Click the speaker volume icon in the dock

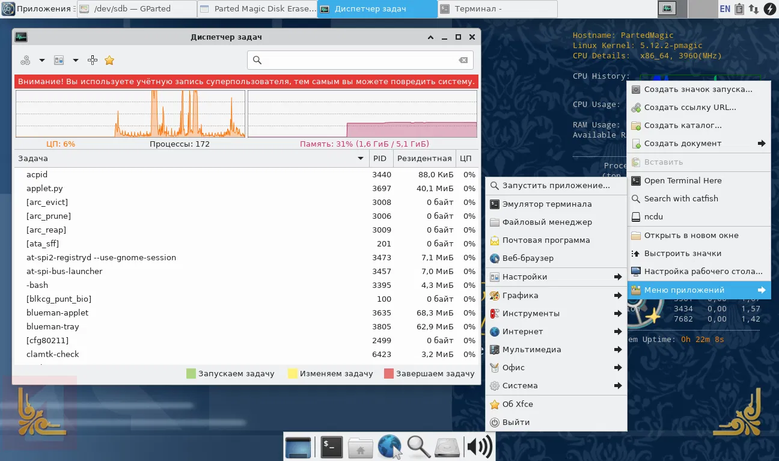[x=480, y=447]
